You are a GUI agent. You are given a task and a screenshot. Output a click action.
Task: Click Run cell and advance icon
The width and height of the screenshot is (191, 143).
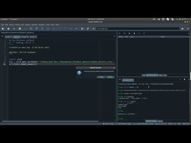37,29
